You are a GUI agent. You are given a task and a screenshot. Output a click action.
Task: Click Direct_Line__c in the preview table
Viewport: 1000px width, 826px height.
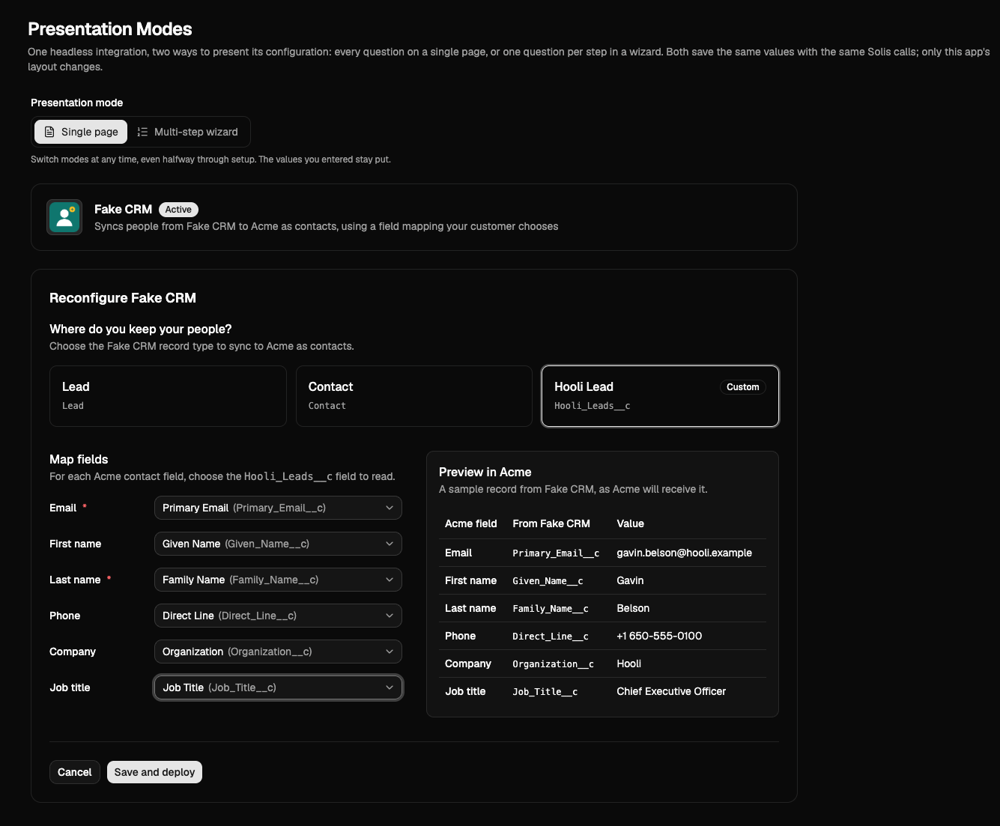tap(551, 637)
